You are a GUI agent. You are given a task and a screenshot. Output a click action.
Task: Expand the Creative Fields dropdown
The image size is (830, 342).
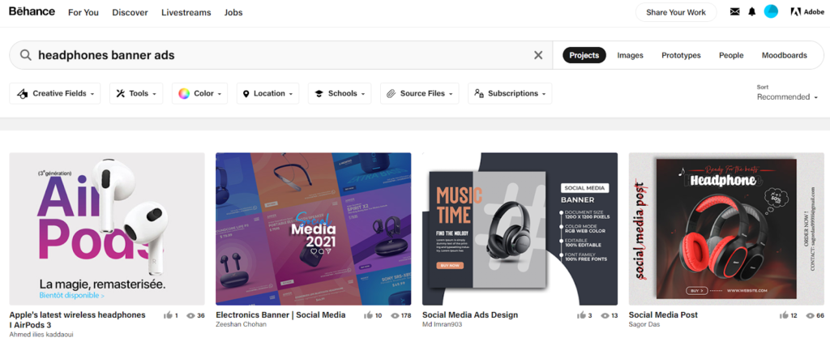[55, 93]
